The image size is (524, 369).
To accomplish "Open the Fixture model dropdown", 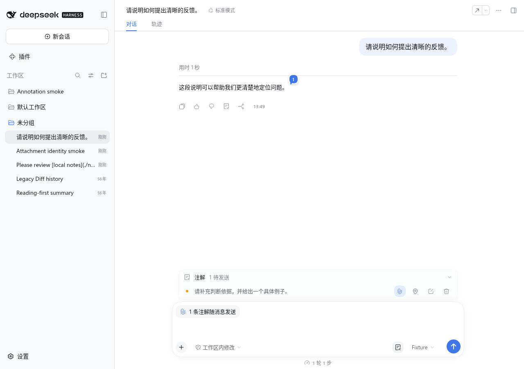I will (423, 347).
